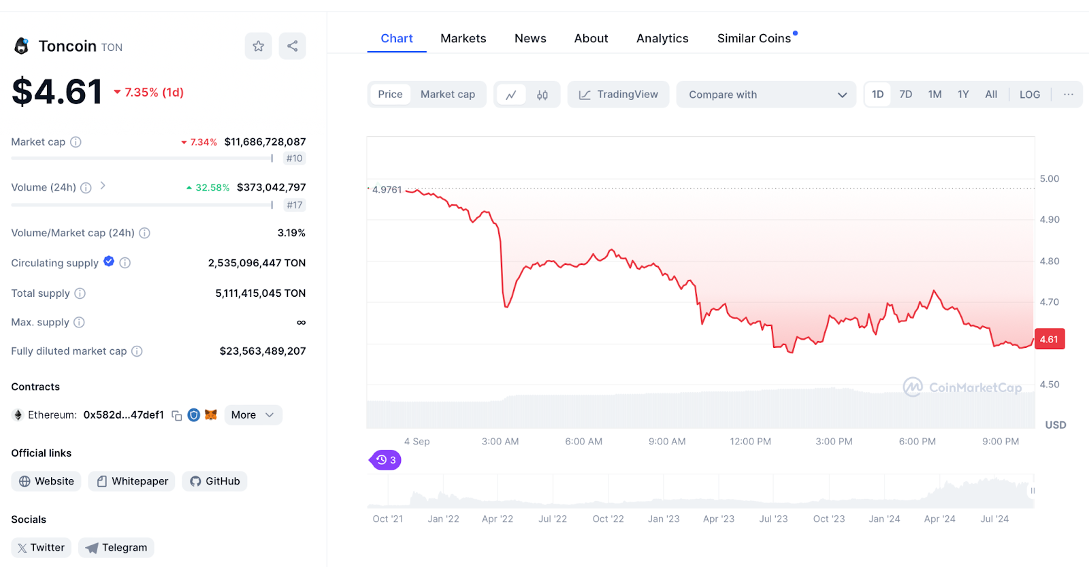Viewport: 1089px width, 567px height.
Task: Select the 7D time range
Action: [905, 95]
